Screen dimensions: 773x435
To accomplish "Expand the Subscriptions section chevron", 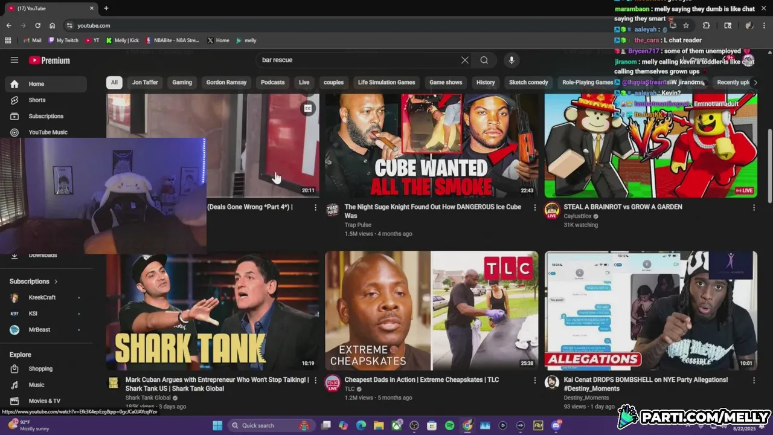I will [56, 282].
